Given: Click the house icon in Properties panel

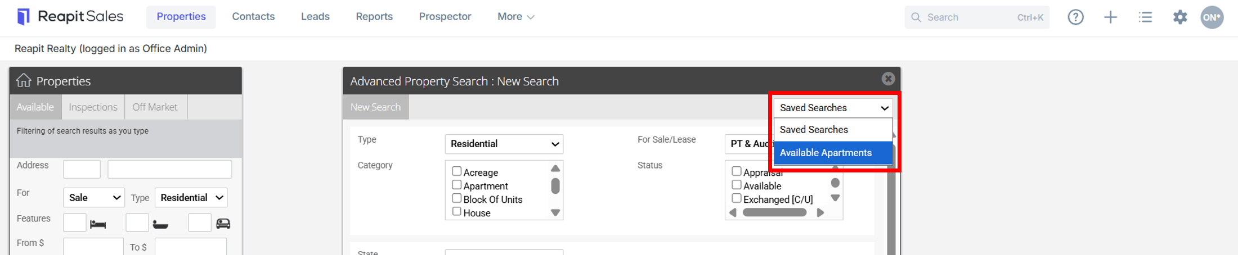Looking at the screenshot, I should point(24,80).
